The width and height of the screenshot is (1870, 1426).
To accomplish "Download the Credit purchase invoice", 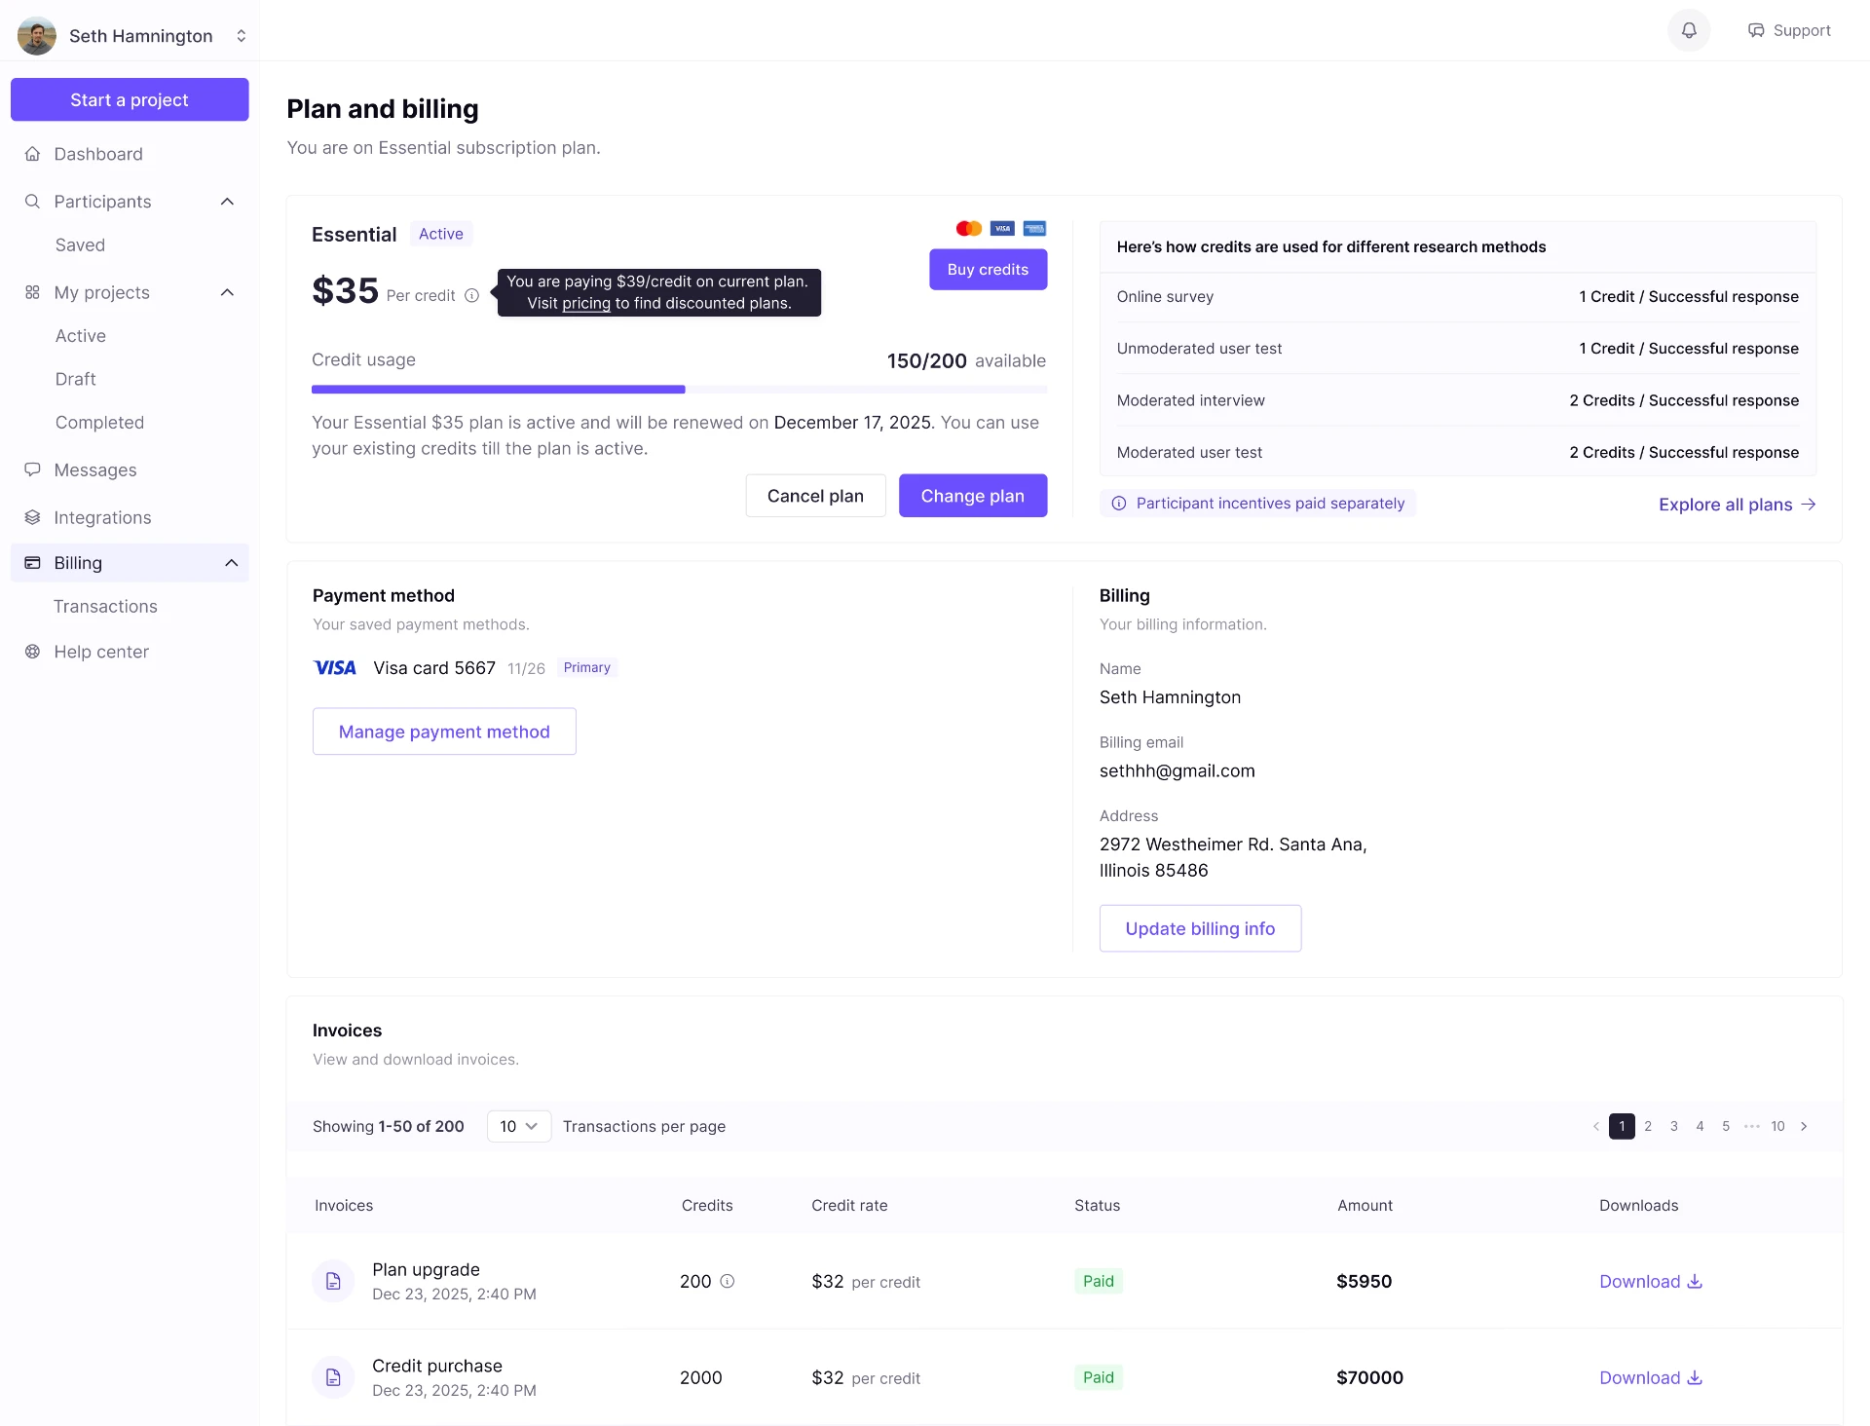I will point(1650,1377).
